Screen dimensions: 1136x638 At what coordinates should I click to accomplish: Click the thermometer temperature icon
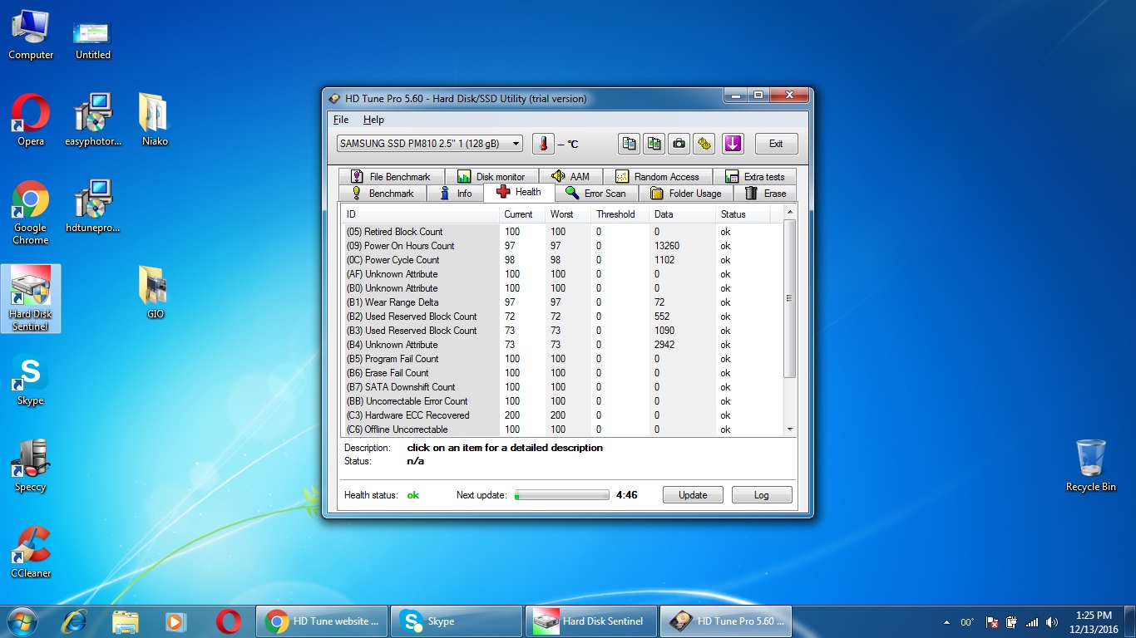click(x=543, y=144)
